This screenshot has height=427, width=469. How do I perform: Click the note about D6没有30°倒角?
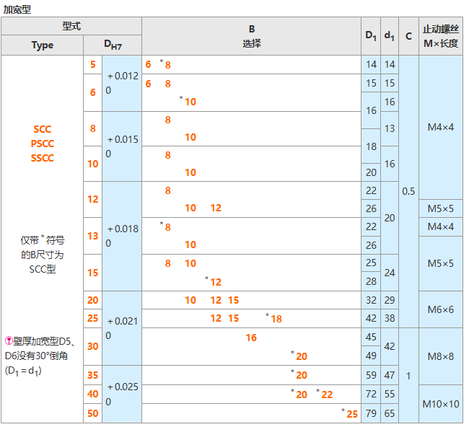click(40, 356)
